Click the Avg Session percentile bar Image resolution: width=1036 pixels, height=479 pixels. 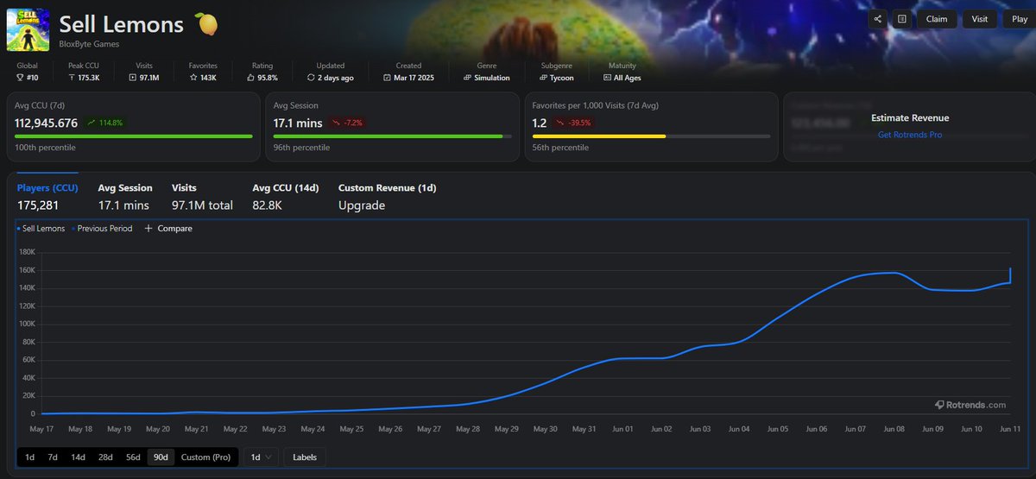point(393,136)
